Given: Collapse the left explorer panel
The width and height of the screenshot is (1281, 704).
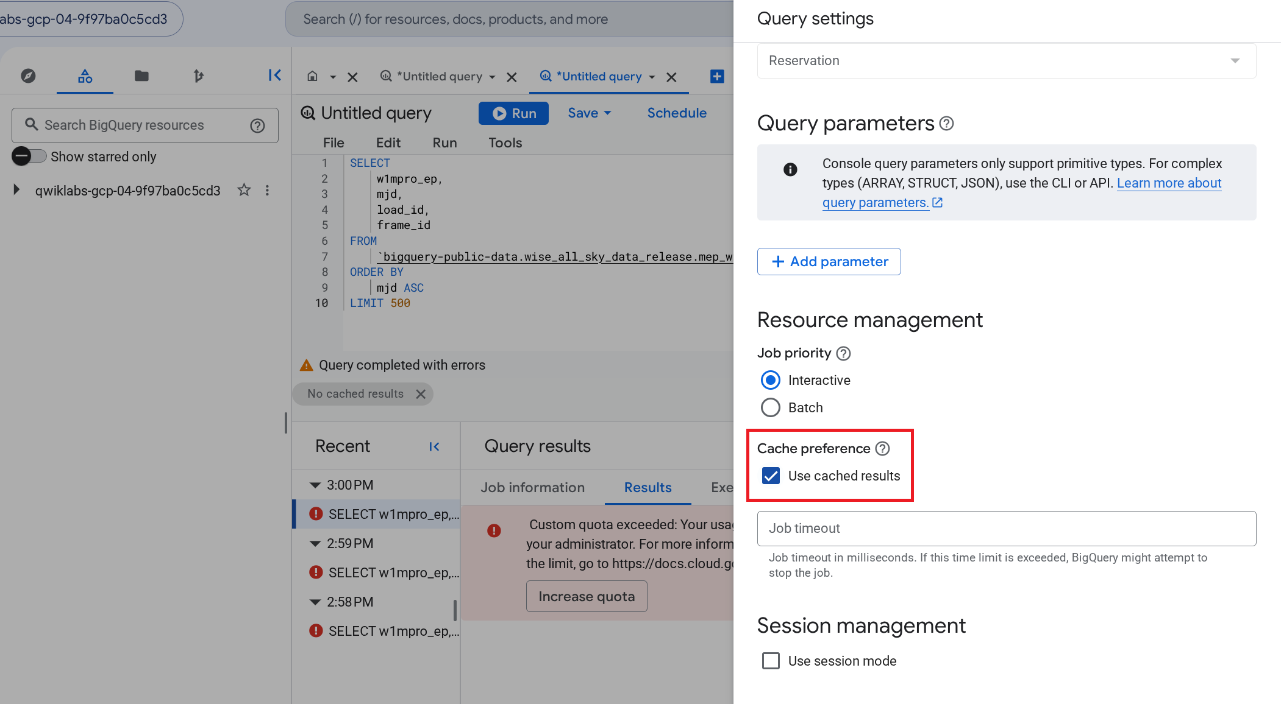Looking at the screenshot, I should coord(275,76).
